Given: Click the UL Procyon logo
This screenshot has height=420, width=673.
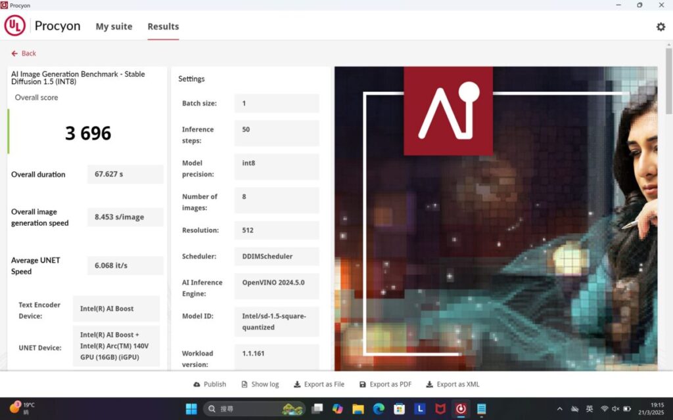Looking at the screenshot, I should point(15,26).
